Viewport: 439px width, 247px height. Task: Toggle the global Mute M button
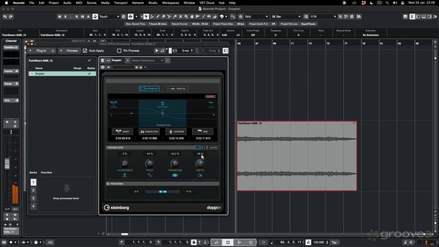pos(60,16)
